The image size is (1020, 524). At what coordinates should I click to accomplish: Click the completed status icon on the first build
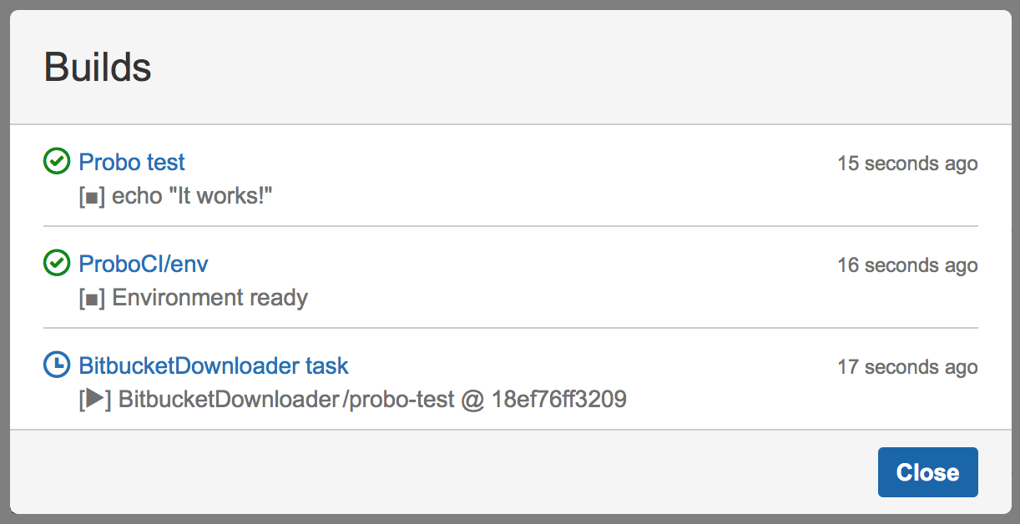pos(56,162)
